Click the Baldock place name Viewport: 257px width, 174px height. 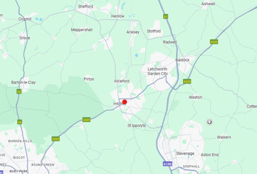pyautogui.click(x=183, y=60)
